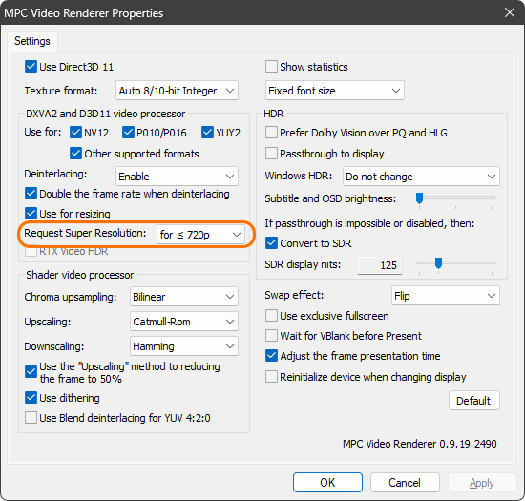The height and width of the screenshot is (501, 525).
Task: Click SDR display nits value field
Action: (x=380, y=265)
